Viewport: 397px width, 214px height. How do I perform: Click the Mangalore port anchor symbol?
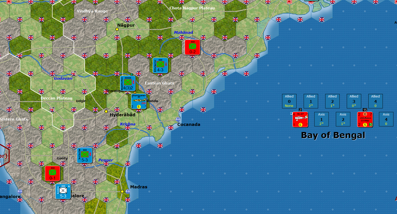(20, 191)
